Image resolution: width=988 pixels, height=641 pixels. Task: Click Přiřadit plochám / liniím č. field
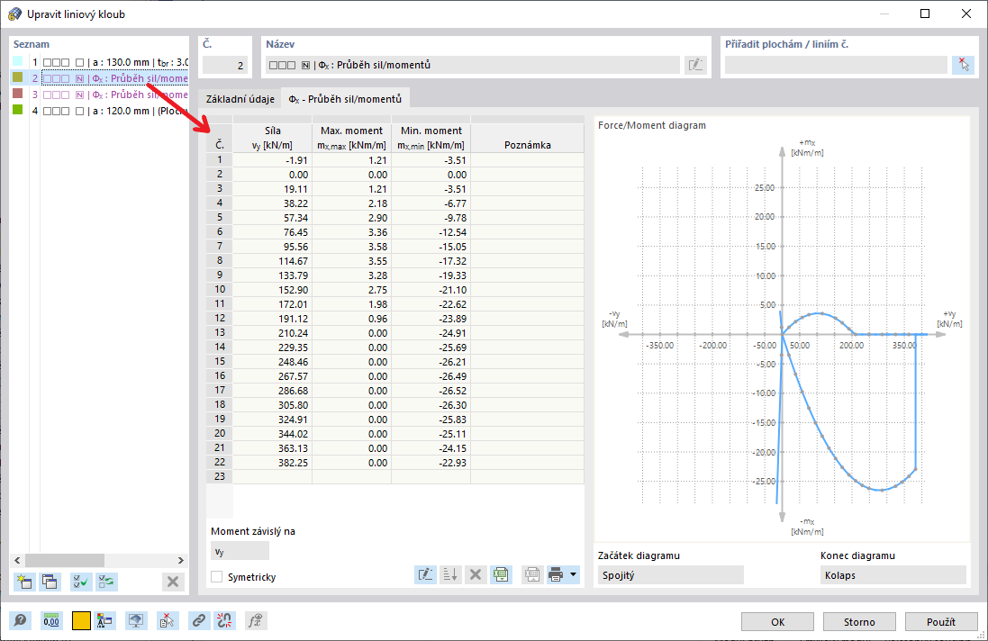[836, 65]
